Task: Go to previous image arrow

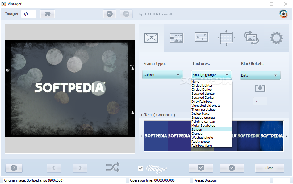Action: tap(54, 168)
